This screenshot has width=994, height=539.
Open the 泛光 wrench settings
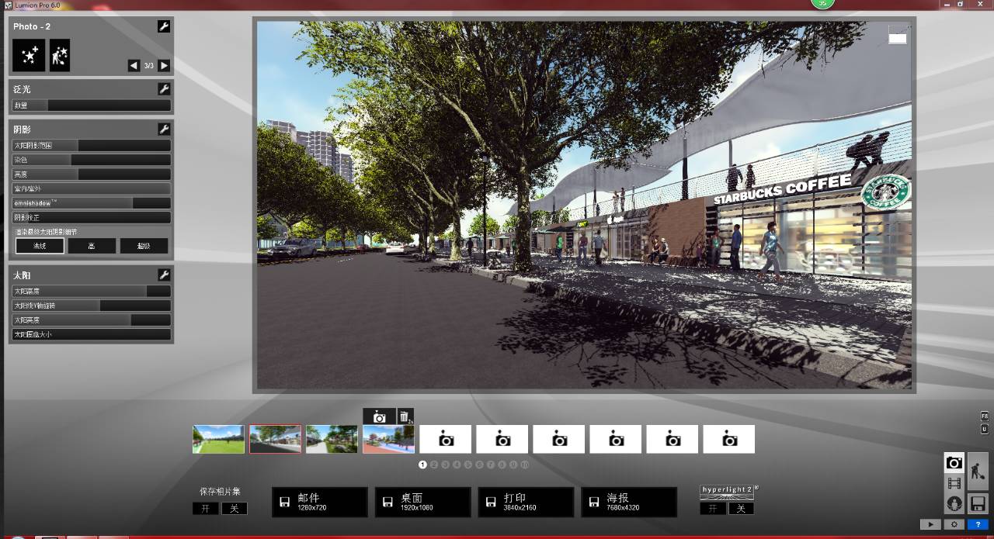click(x=164, y=89)
